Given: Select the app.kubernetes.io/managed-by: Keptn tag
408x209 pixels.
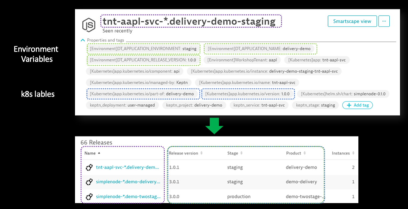Looking at the screenshot, I should pyautogui.click(x=138, y=83).
